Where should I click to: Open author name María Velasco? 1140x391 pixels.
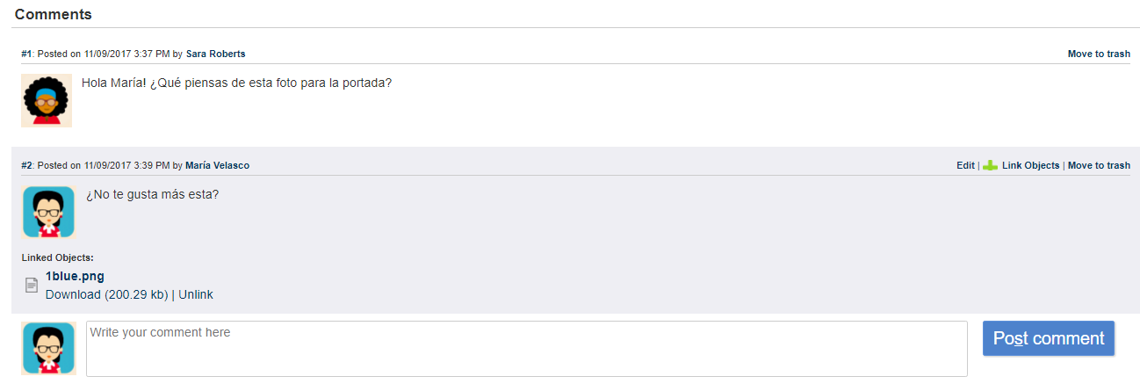217,165
